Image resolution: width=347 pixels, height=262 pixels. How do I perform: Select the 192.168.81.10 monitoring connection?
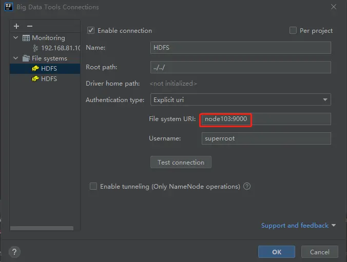tap(61, 48)
